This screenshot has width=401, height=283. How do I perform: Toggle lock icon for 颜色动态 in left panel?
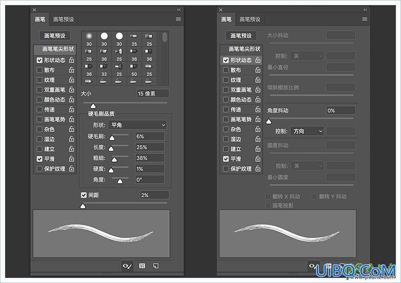(72, 100)
